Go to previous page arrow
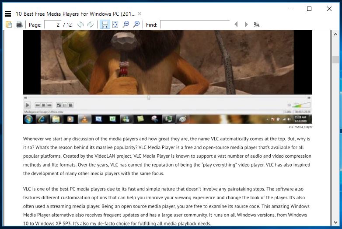This screenshot has width=342, height=229. click(x=80, y=24)
